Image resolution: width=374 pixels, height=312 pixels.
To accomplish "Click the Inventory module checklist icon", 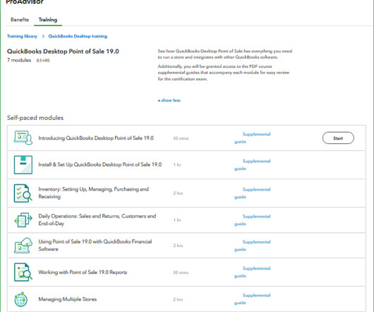I will pyautogui.click(x=23, y=193).
